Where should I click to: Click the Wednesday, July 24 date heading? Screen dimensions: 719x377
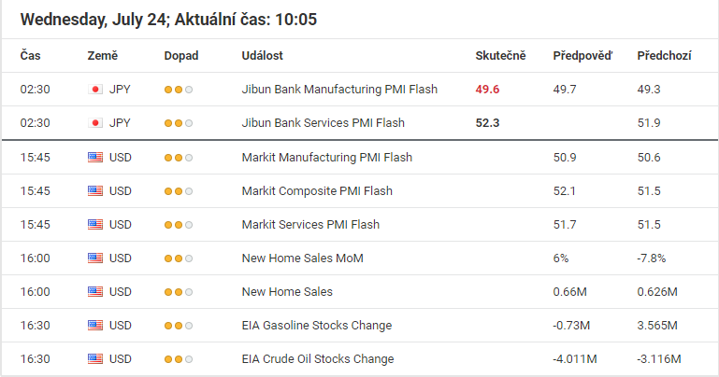[x=93, y=20]
